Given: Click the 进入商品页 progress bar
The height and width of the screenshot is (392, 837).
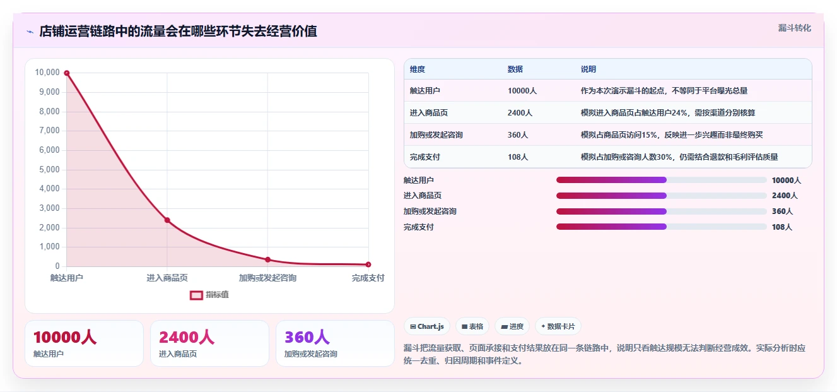Looking at the screenshot, I should coord(662,196).
